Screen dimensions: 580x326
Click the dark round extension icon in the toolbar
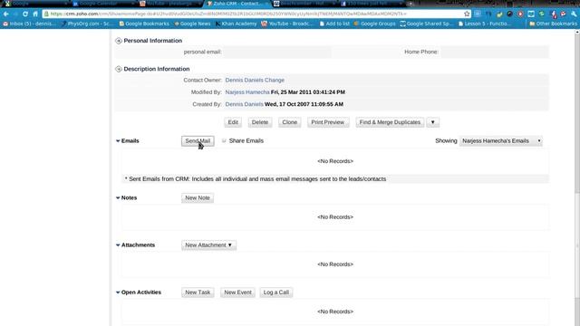click(509, 14)
